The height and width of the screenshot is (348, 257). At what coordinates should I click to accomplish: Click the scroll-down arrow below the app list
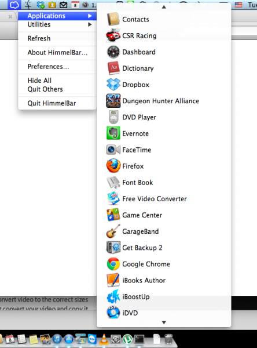click(164, 322)
